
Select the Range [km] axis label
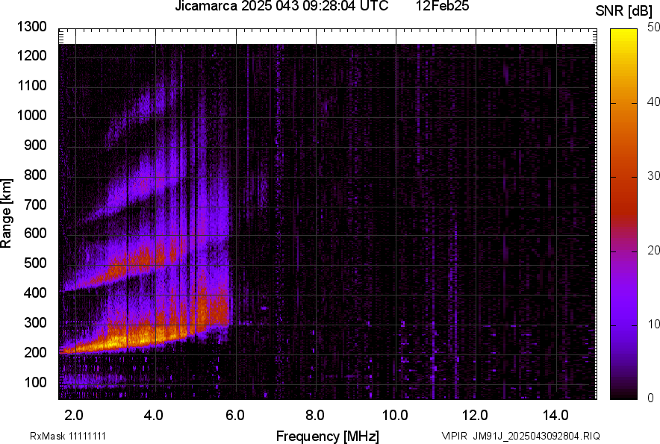(x=7, y=213)
